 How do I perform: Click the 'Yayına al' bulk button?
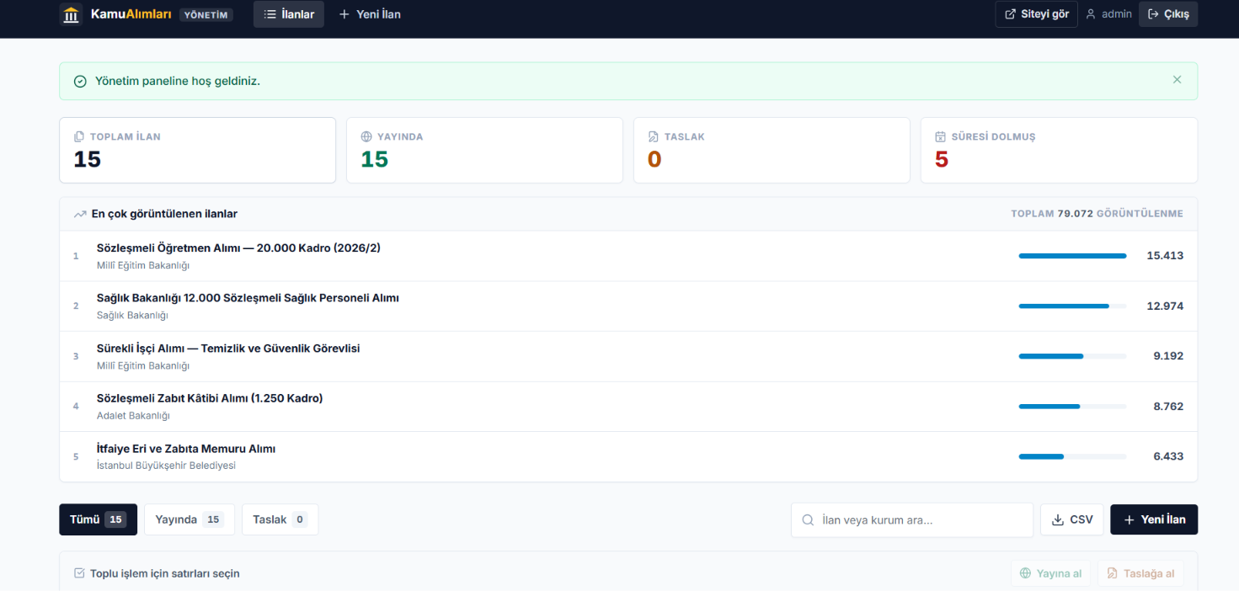pos(1051,573)
